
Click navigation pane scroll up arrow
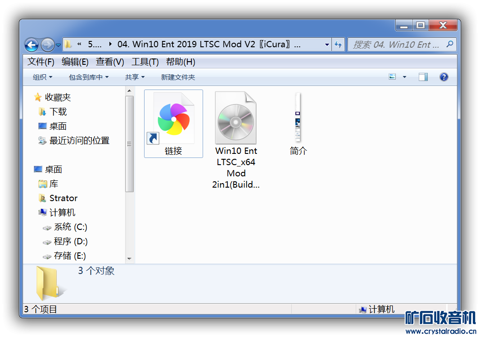[129, 91]
